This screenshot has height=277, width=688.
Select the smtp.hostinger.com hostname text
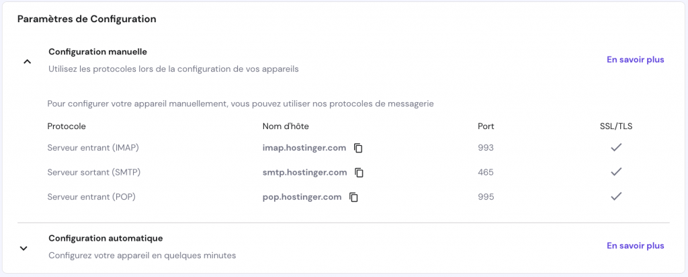pos(304,172)
